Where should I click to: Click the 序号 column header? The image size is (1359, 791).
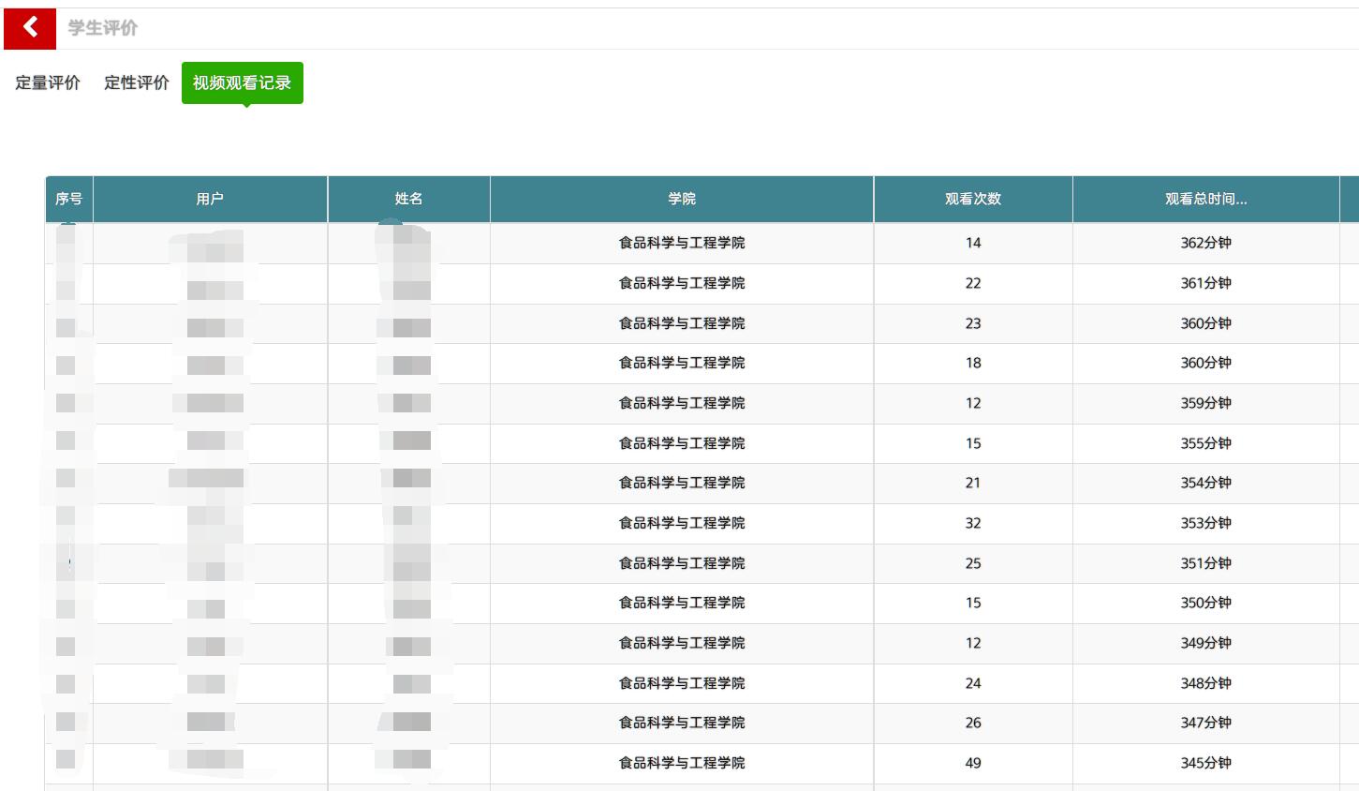tap(68, 199)
